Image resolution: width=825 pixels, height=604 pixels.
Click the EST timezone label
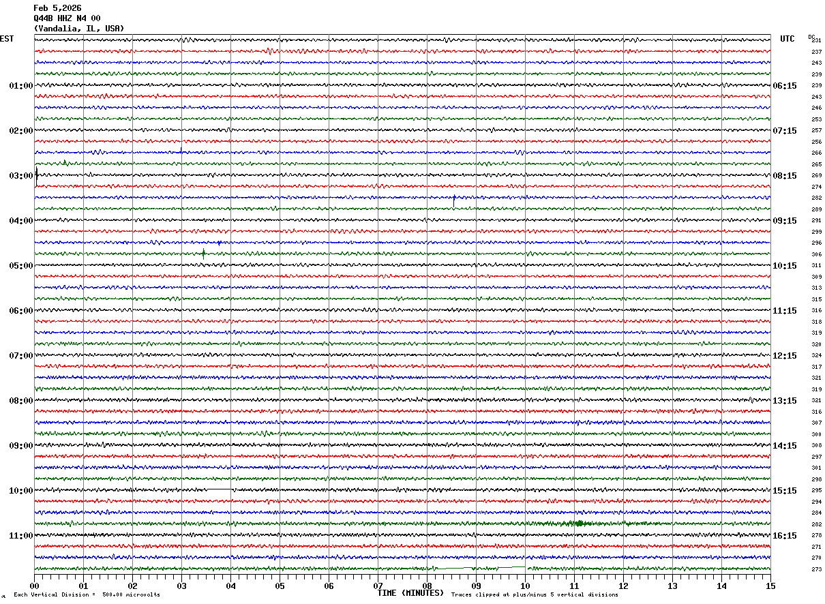(7, 39)
